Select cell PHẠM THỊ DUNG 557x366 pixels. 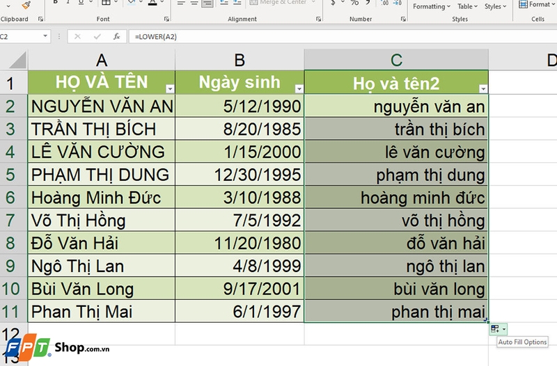pyautogui.click(x=102, y=175)
